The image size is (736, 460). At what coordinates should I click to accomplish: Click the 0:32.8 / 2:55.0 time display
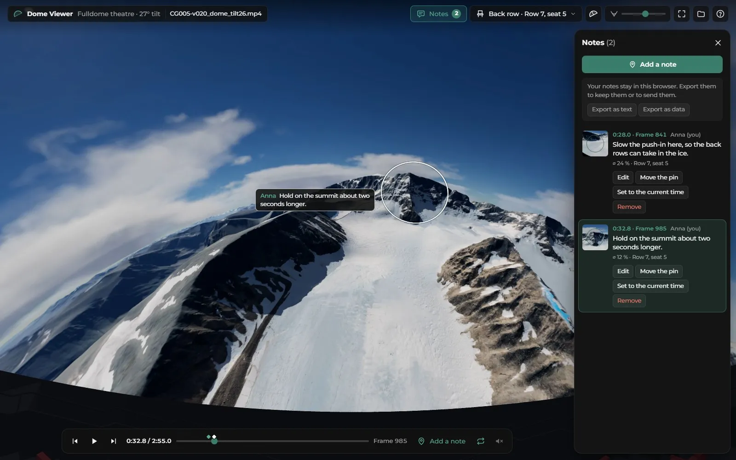[149, 441]
